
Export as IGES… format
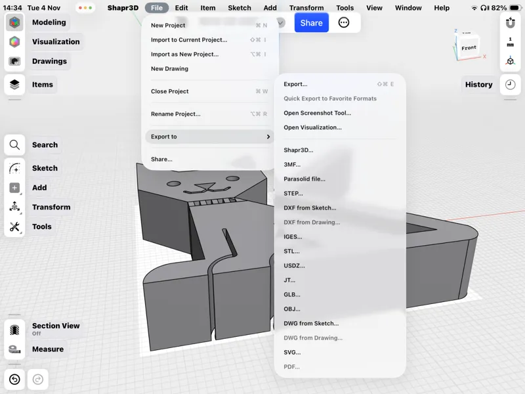(x=340, y=236)
